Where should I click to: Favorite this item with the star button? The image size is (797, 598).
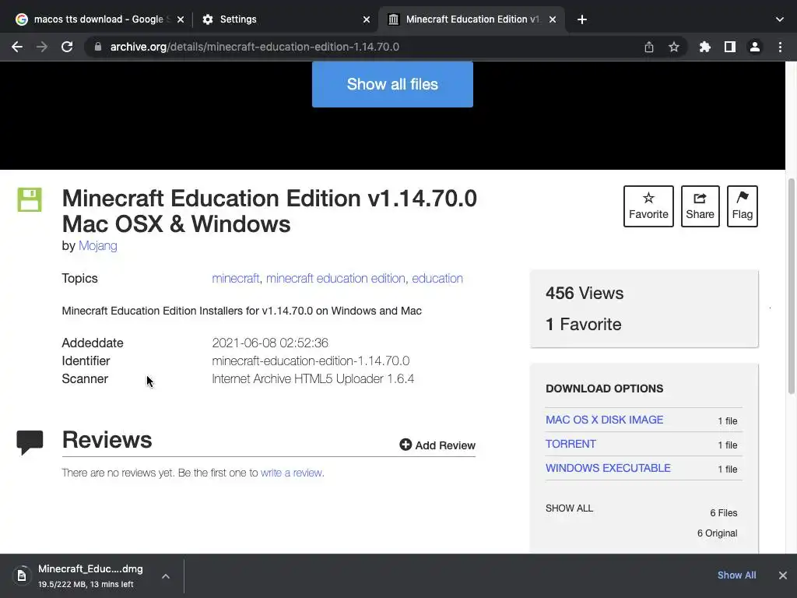648,206
